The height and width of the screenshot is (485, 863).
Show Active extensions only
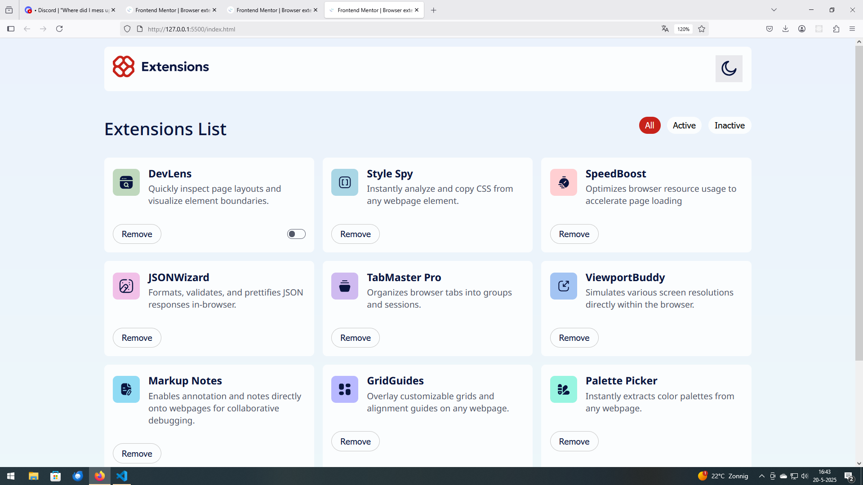(684, 125)
